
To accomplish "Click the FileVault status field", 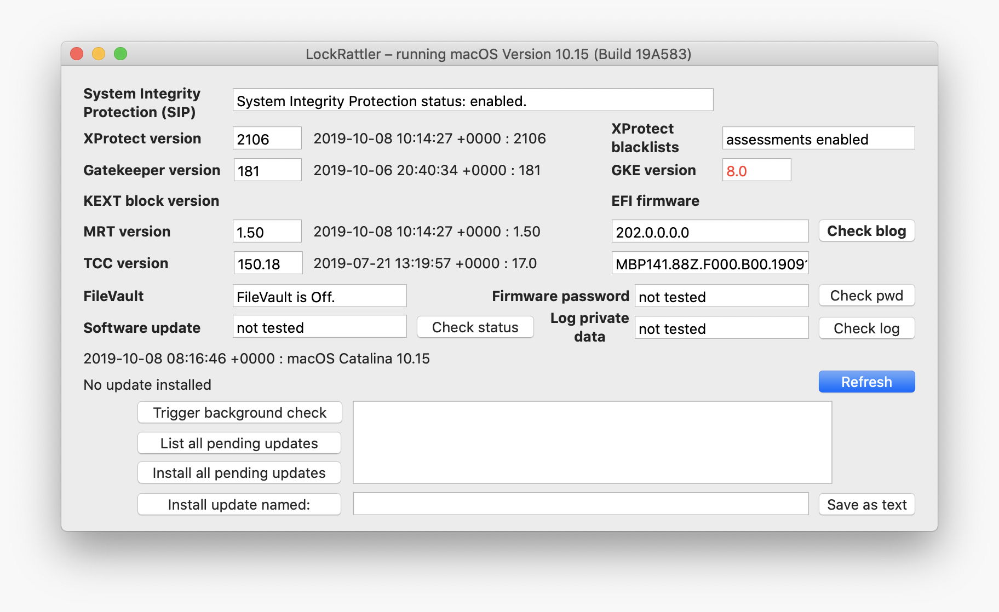I will 319,296.
